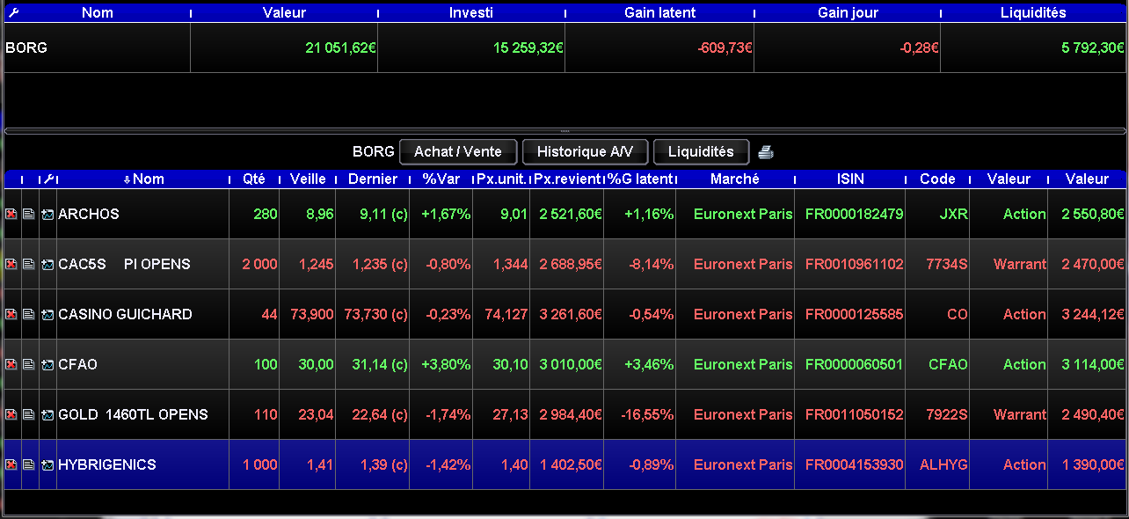Click the Gain jour header in summary
This screenshot has width=1129, height=519.
(x=848, y=12)
